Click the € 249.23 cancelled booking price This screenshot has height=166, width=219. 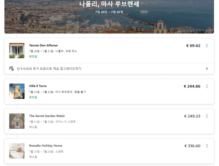(x=192, y=116)
